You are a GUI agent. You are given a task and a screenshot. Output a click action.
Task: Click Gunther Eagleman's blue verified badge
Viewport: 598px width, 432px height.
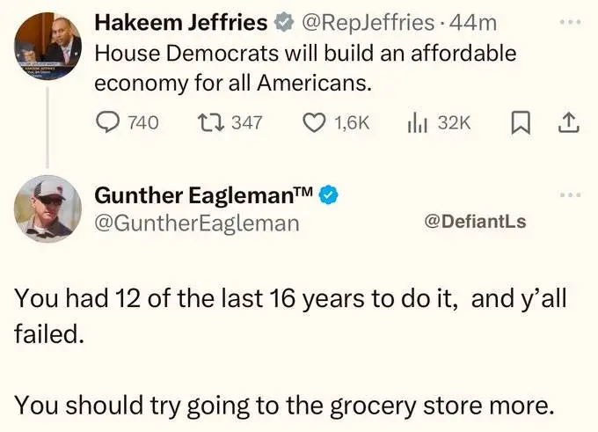point(329,194)
